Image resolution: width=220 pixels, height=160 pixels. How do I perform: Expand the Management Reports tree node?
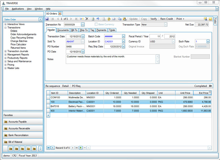6,54
